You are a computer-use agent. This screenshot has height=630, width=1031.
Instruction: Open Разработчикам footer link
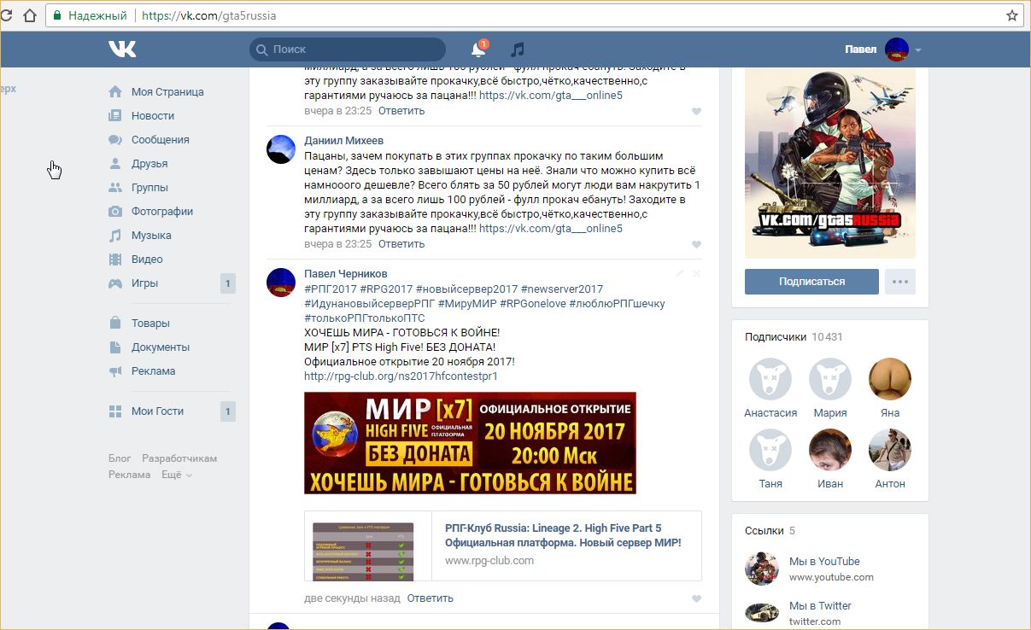[179, 458]
